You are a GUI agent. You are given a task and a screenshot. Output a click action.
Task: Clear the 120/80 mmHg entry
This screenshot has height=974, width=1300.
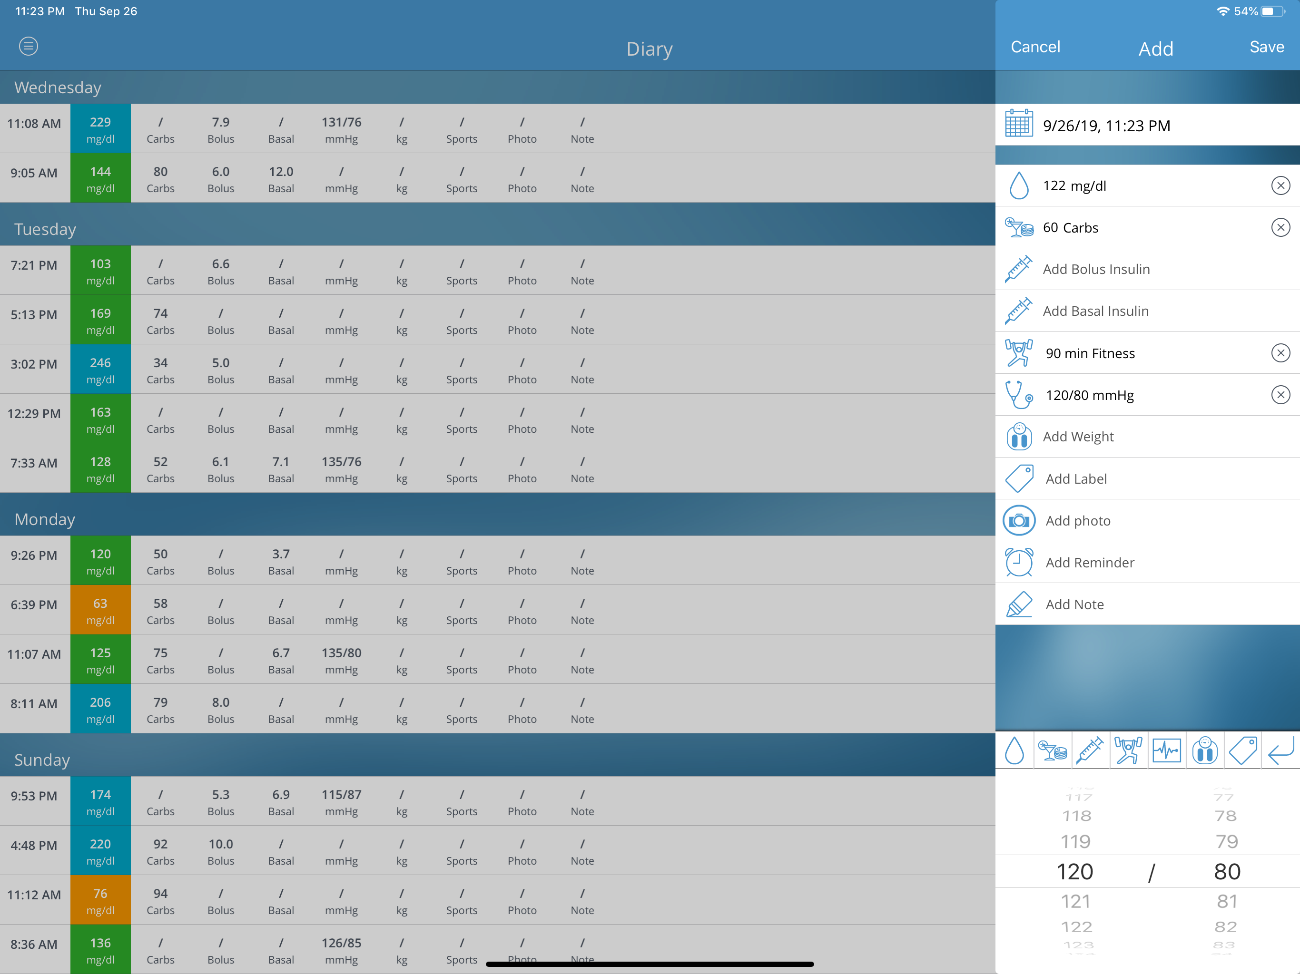(x=1280, y=395)
